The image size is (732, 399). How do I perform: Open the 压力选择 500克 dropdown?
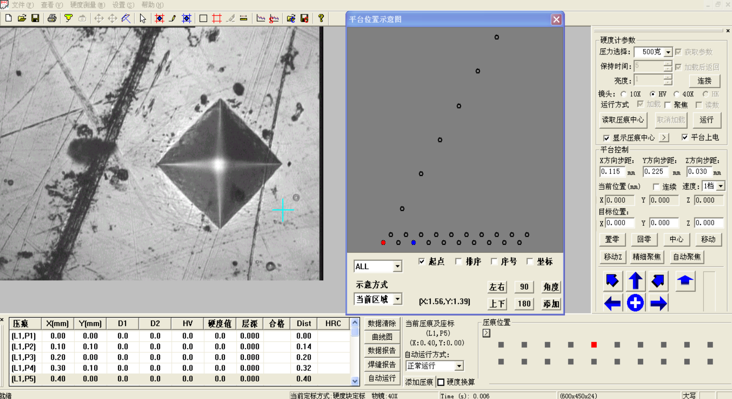click(668, 52)
